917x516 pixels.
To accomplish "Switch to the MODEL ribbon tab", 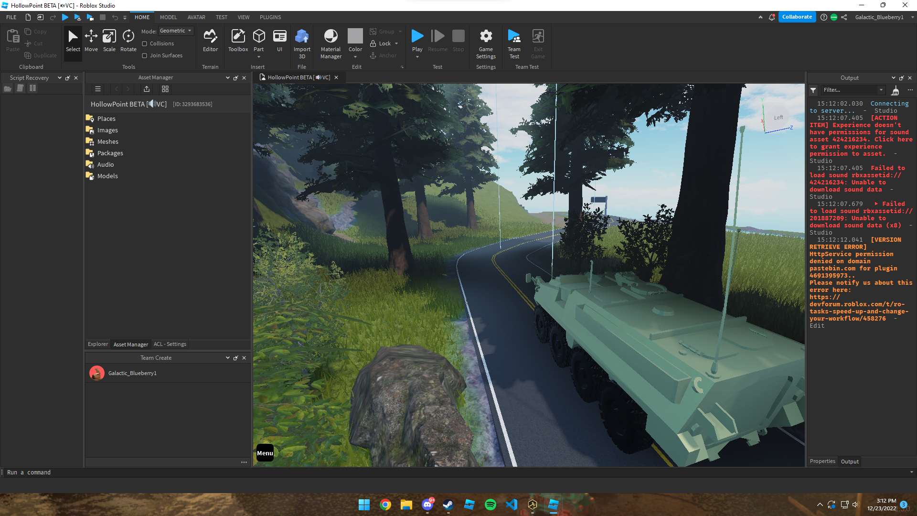I will [x=168, y=17].
